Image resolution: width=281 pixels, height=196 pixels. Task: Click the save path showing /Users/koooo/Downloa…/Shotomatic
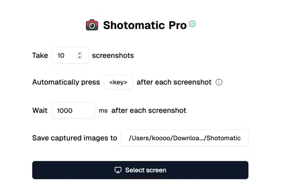185,138
